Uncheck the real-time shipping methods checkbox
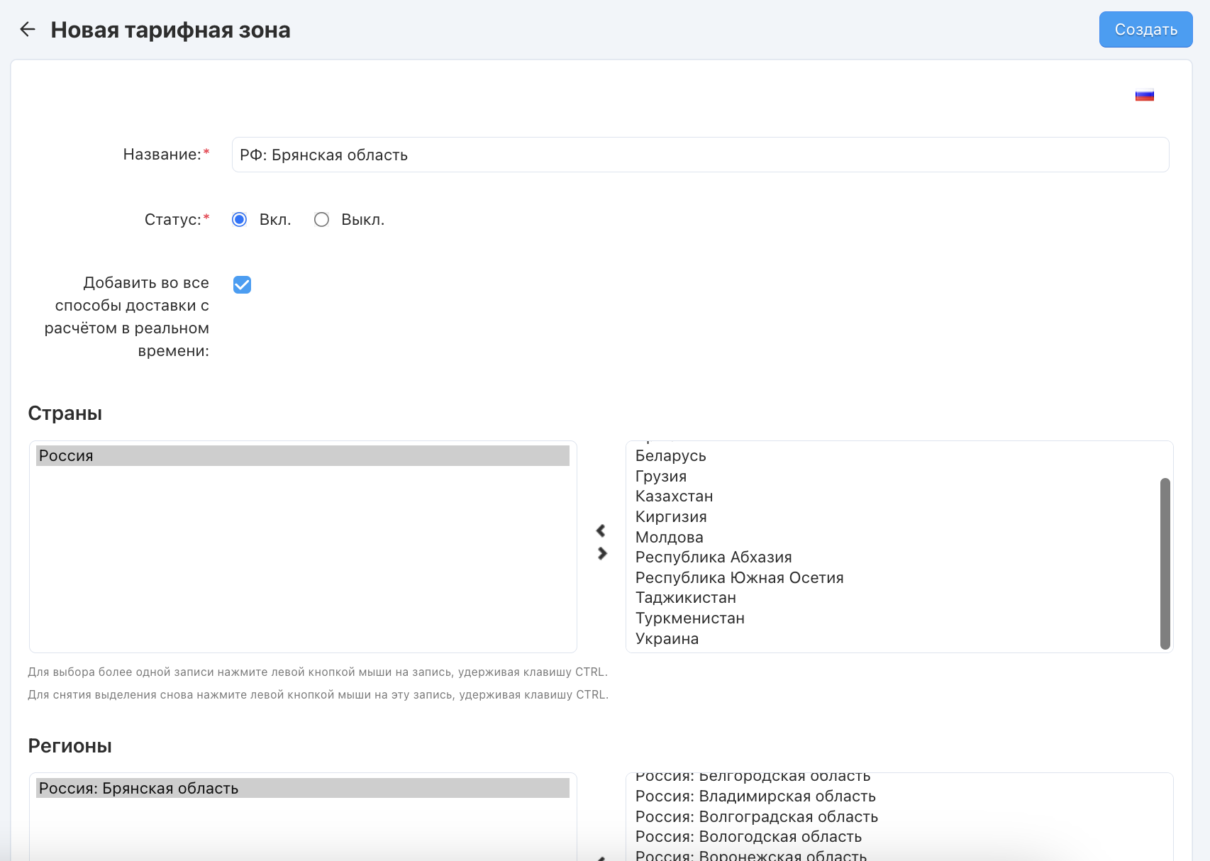Screen dimensions: 1210x861 pos(242,284)
